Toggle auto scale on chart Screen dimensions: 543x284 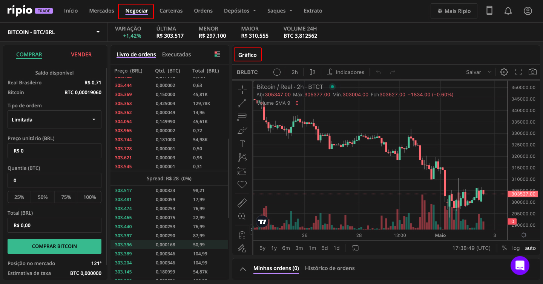click(x=530, y=248)
